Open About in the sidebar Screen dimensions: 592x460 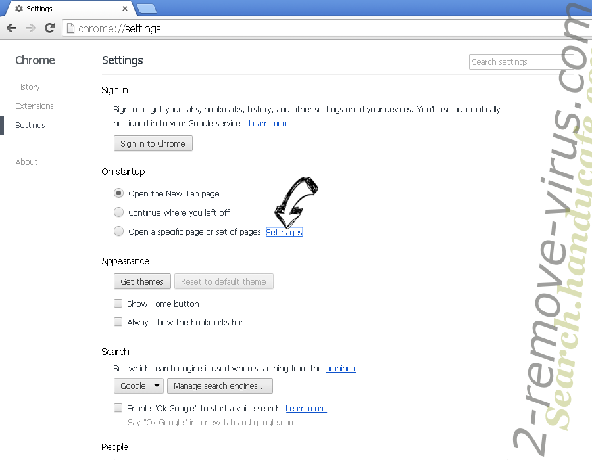[26, 162]
